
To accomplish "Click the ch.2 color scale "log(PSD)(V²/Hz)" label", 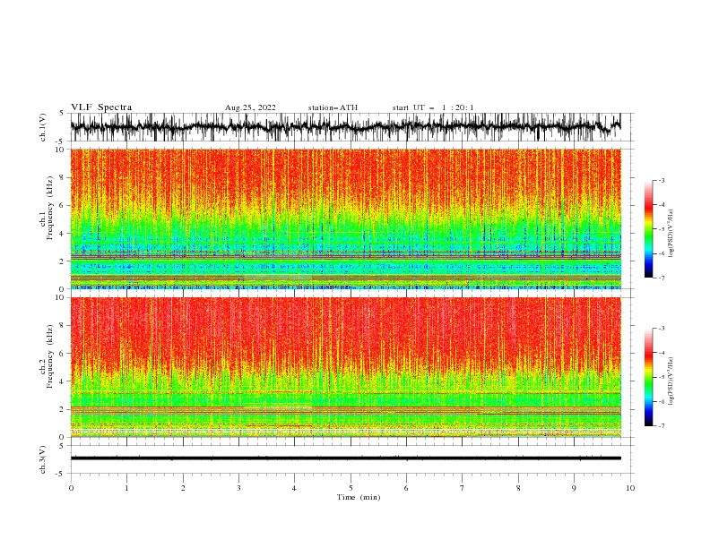I will click(x=671, y=381).
